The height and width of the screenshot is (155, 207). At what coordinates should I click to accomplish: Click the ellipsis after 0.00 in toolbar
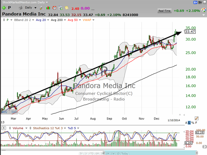(93, 9)
